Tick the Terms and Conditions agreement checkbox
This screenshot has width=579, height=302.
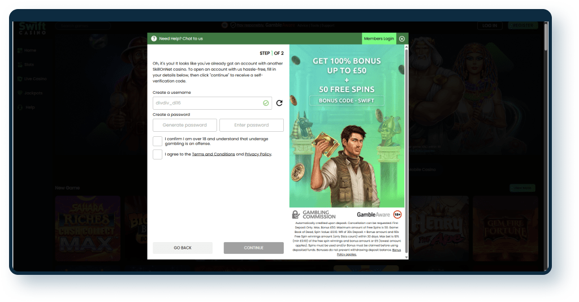[x=157, y=154]
